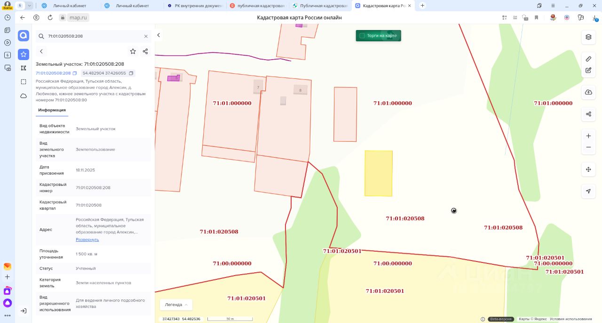Screen dimensions: 602x323
Task: Expand the 'Легенда' panel
Action: point(176,305)
